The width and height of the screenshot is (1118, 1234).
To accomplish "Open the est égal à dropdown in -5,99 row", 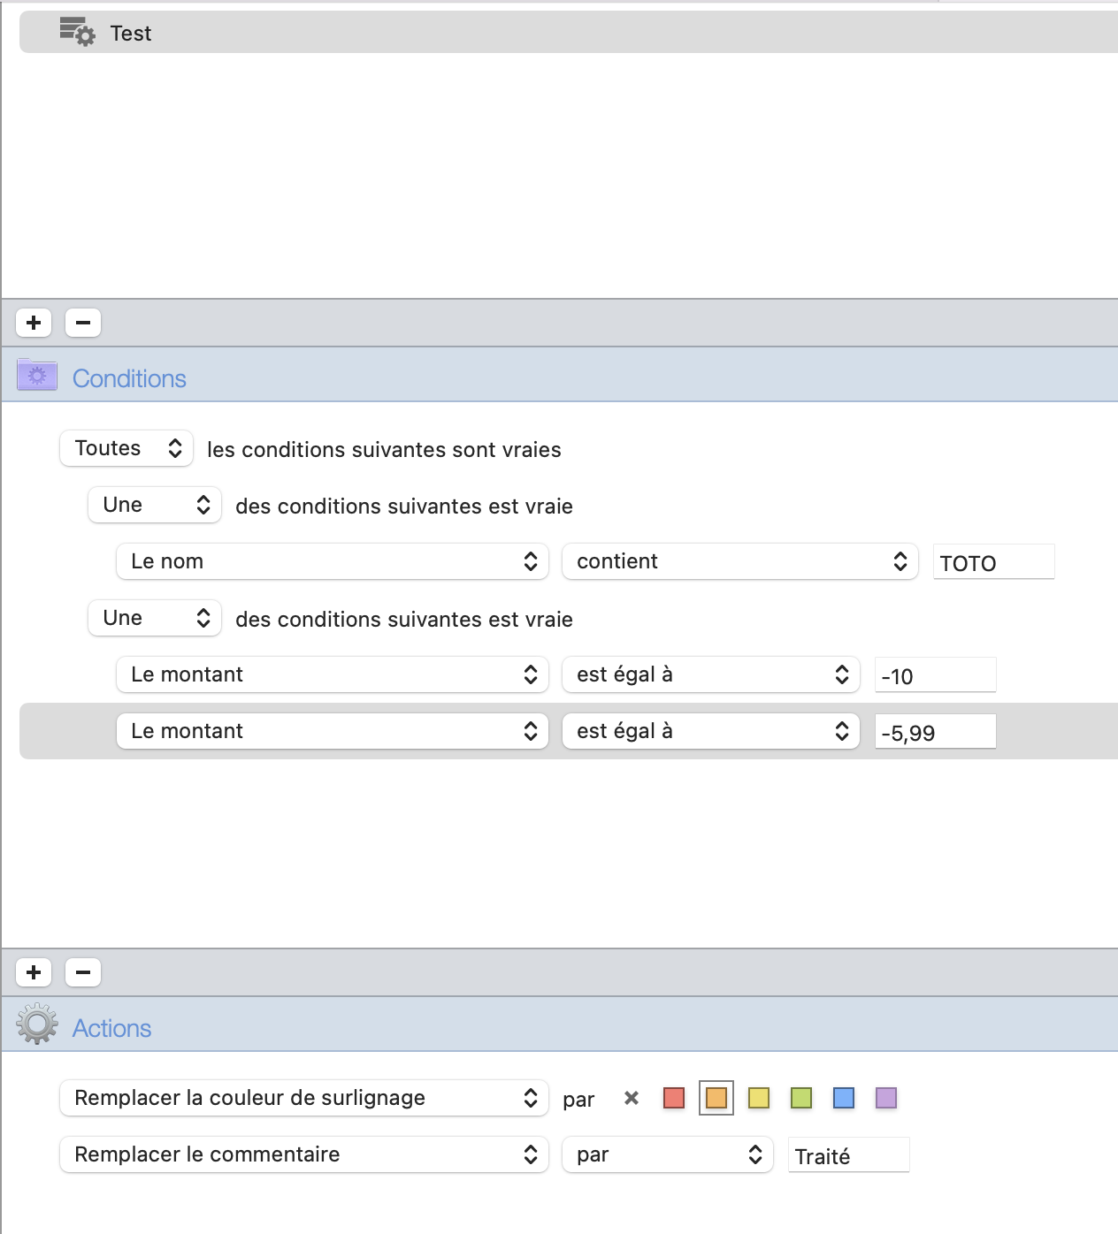I will 711,731.
